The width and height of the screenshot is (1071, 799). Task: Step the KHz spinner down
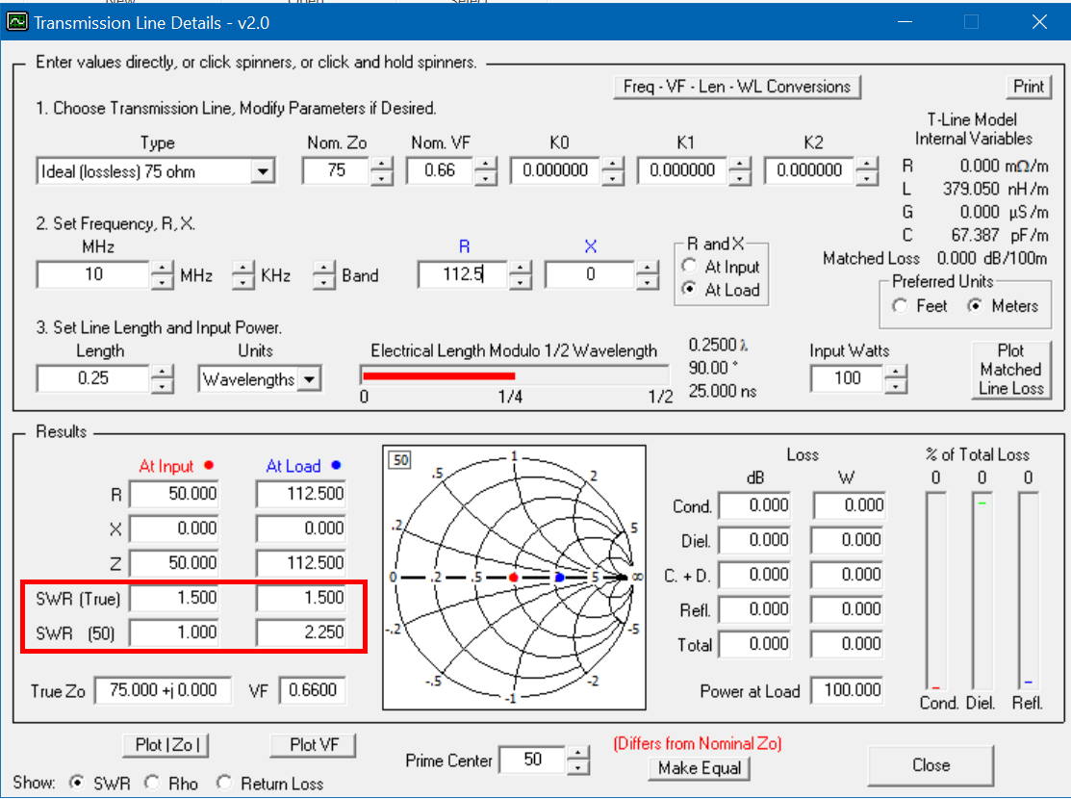[x=245, y=283]
